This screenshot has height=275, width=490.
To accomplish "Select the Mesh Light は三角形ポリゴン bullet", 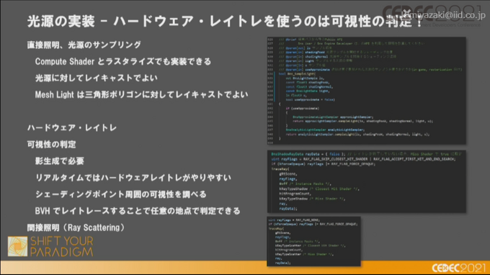I will (141, 94).
